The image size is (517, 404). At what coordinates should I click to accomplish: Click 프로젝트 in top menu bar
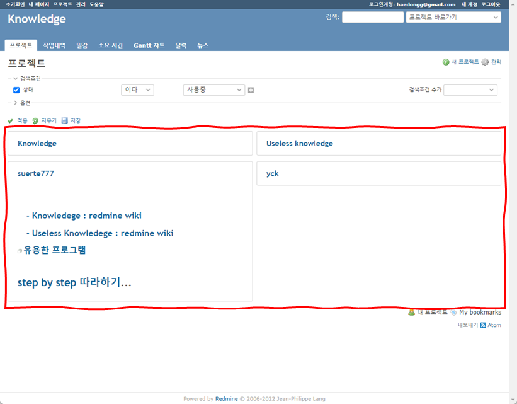pos(62,4)
